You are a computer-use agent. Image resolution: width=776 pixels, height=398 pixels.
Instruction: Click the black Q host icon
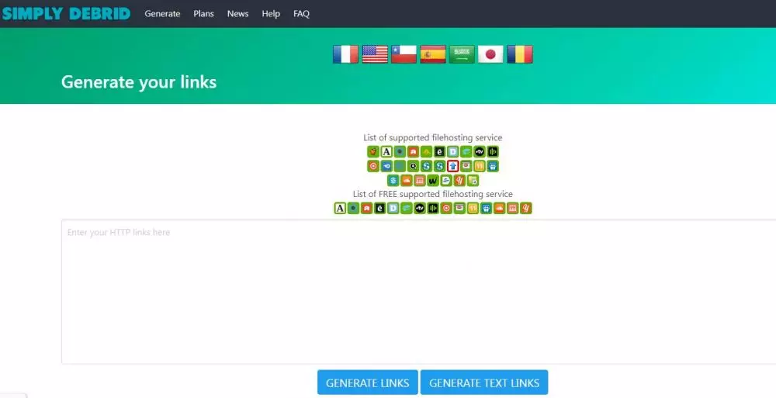click(414, 166)
